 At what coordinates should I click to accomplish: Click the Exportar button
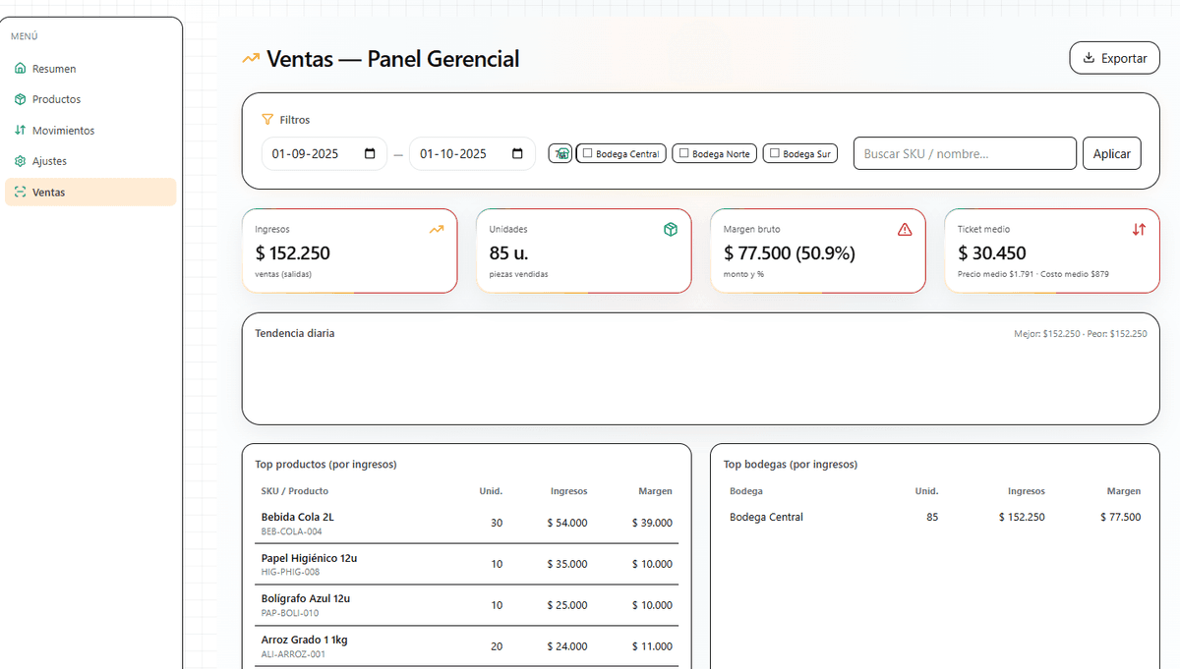click(1114, 58)
